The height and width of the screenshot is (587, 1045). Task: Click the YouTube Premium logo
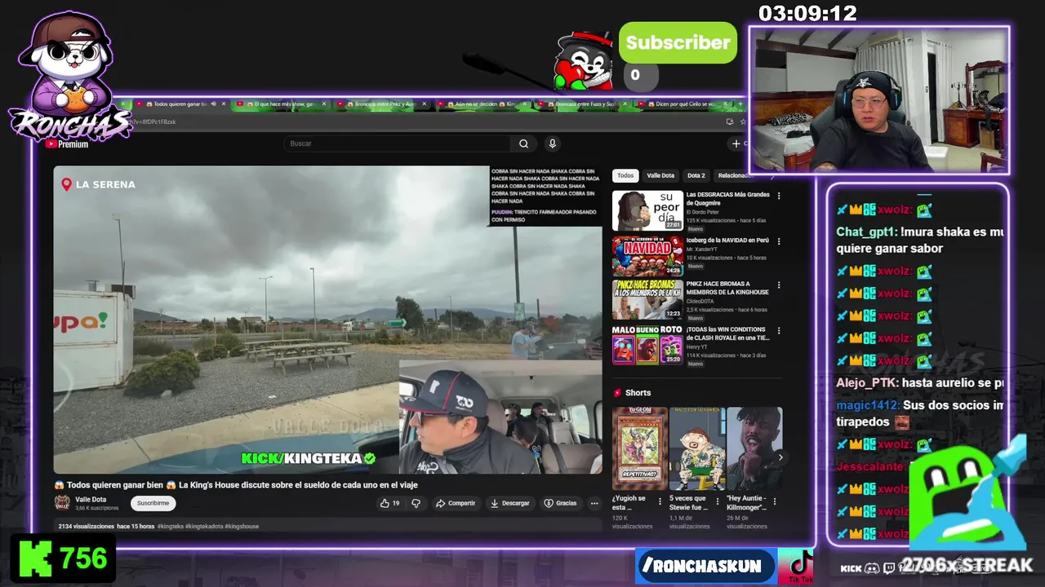(67, 144)
